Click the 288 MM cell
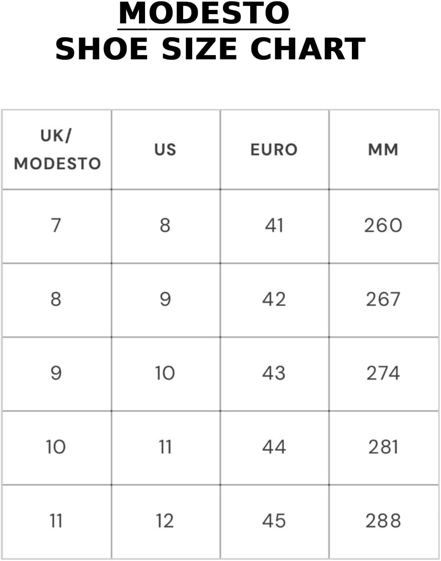This screenshot has height=561, width=441. [383, 521]
